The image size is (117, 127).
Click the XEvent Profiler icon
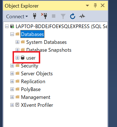tap(17, 105)
